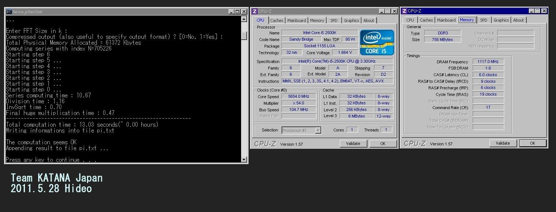Open Mainboard tab in right CPU-Z window
556x212 pixels.
446,20
